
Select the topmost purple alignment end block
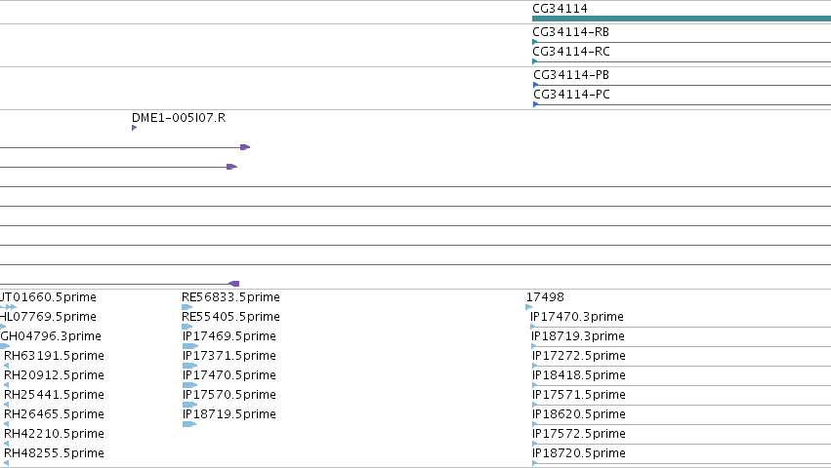tap(245, 147)
